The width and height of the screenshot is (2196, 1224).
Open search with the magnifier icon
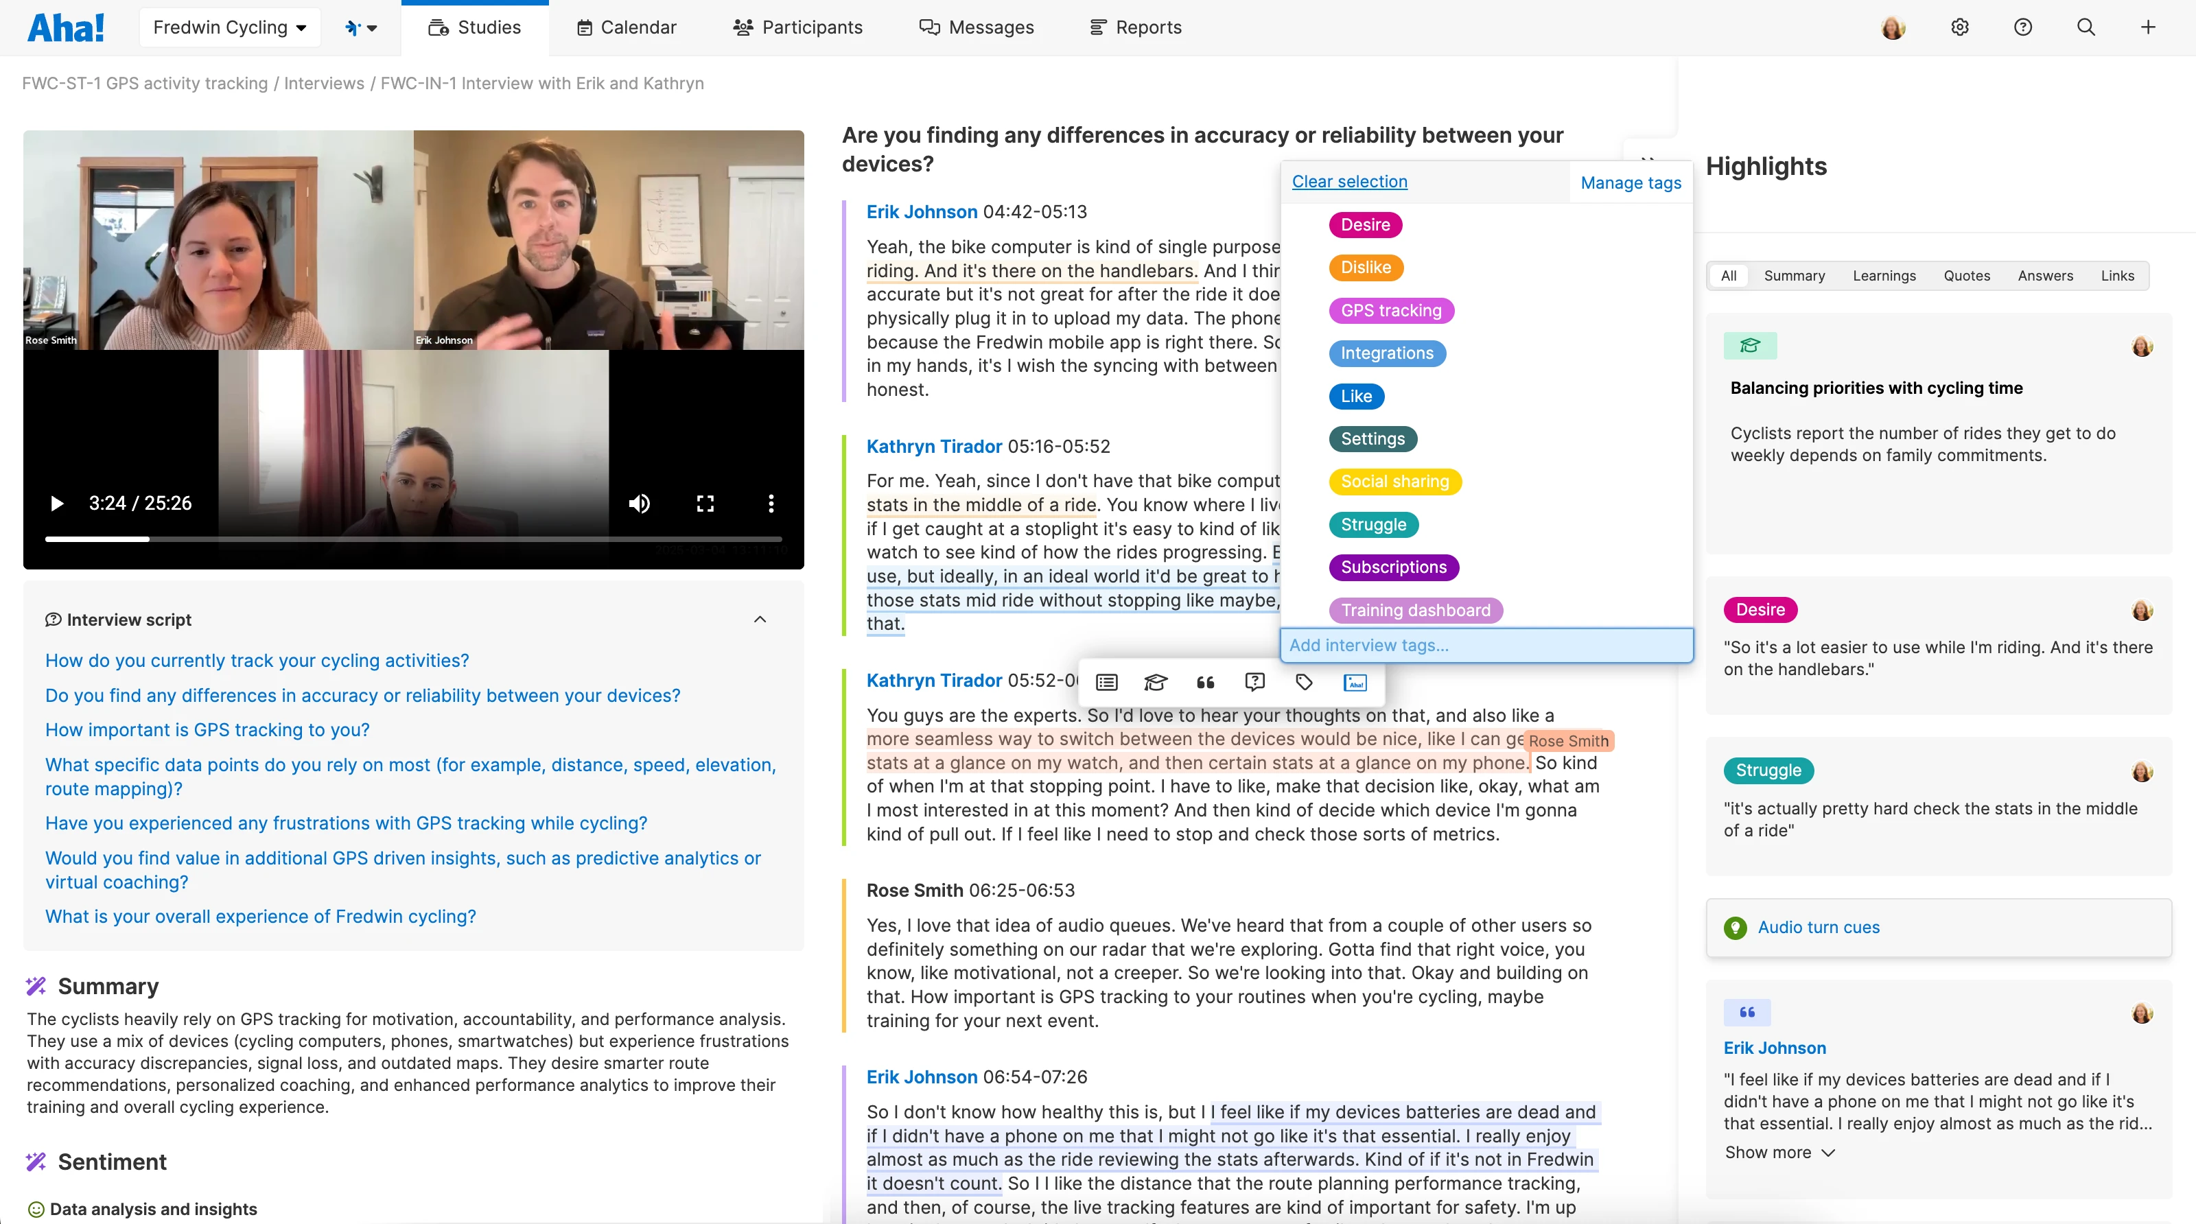(2086, 27)
